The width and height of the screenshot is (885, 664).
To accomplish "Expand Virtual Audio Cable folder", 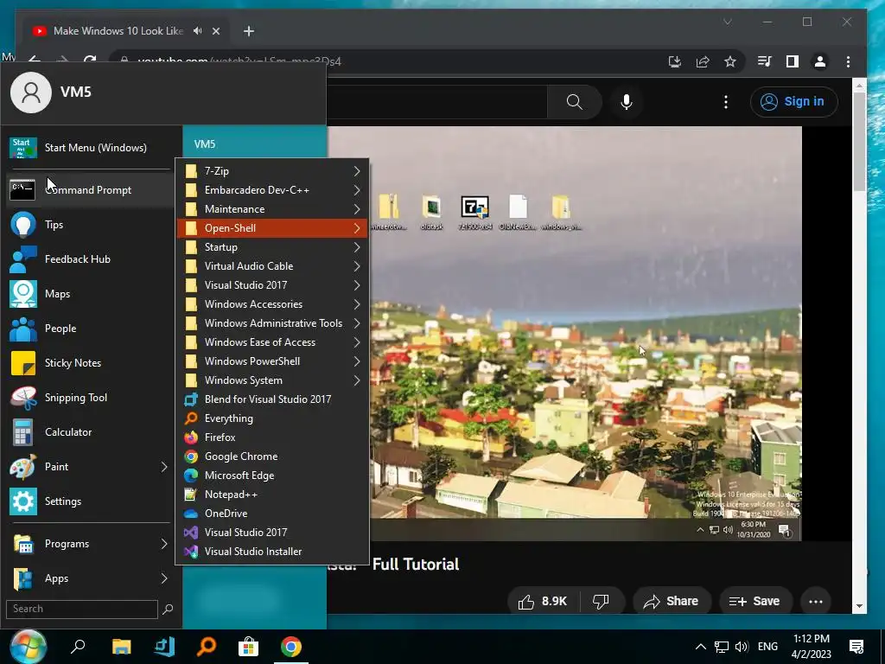I will point(272,266).
